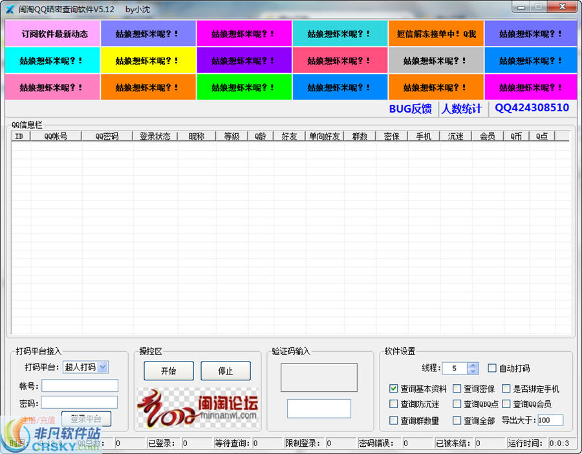Click the 等待查询 count field
The height and width of the screenshot is (454, 582).
click(x=268, y=443)
